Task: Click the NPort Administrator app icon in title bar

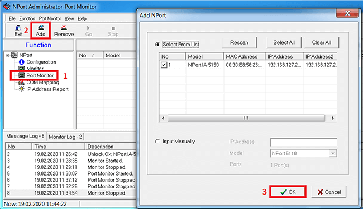Action: pyautogui.click(x=7, y=7)
